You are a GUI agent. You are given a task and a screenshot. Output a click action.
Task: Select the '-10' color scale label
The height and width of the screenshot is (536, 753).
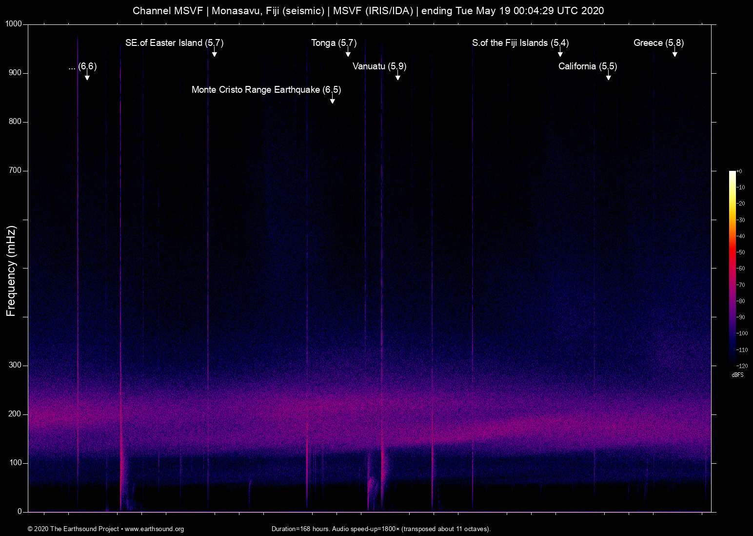pos(740,187)
